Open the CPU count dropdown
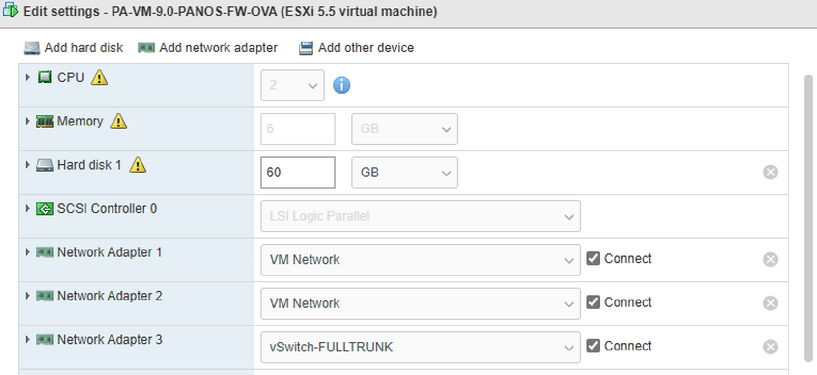The image size is (817, 375). click(292, 85)
